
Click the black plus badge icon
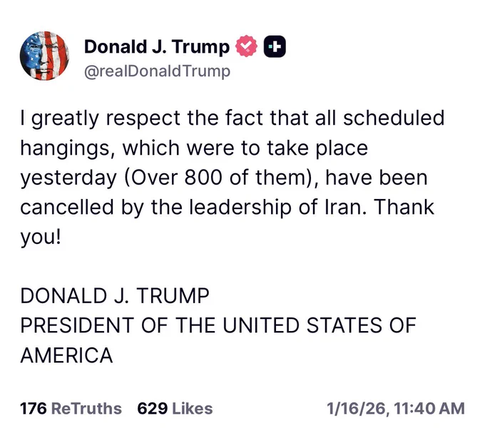[x=275, y=48]
